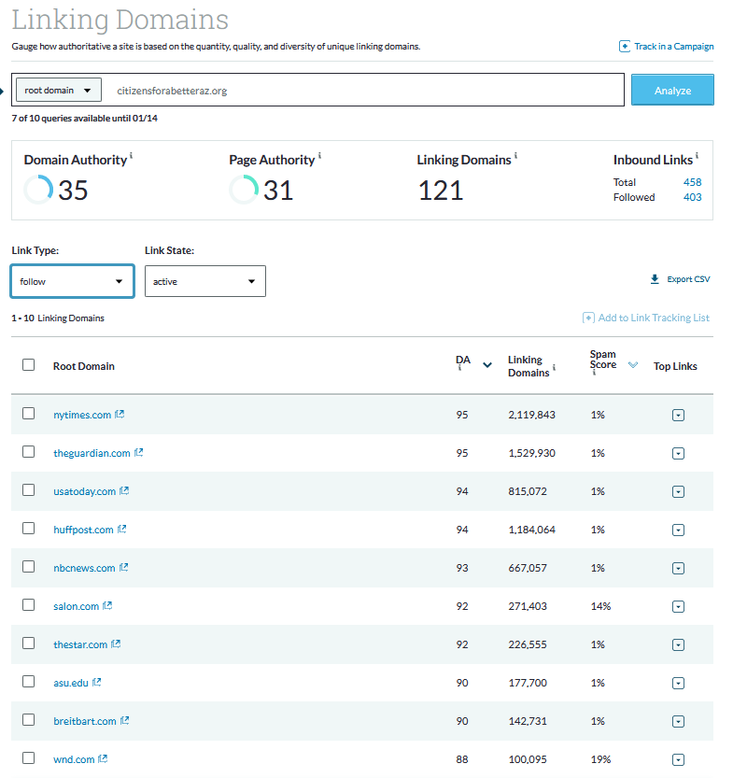
Task: Click the Track in a Campaign plus icon
Action: pos(625,47)
